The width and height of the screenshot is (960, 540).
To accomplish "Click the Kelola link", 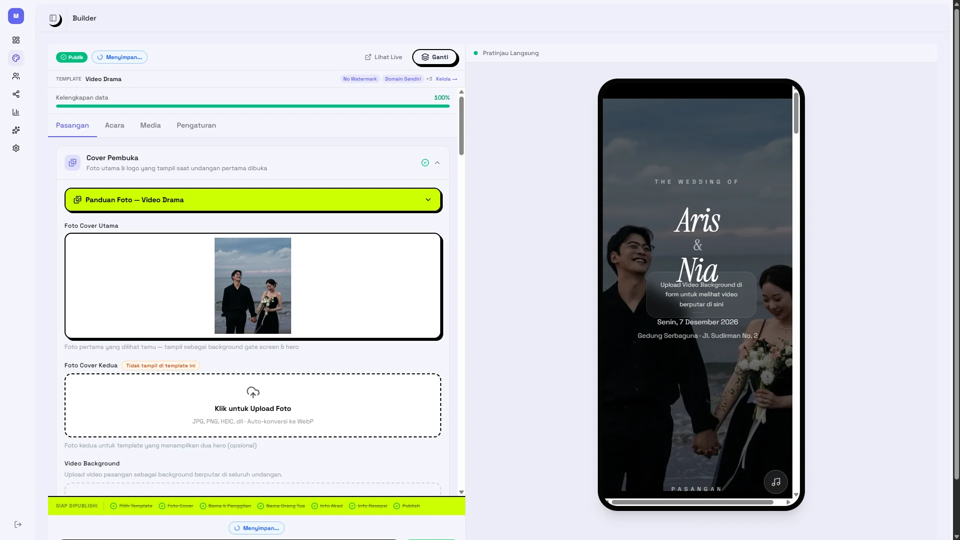I will click(x=446, y=79).
